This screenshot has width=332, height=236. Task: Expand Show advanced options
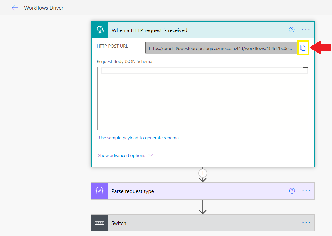point(125,155)
